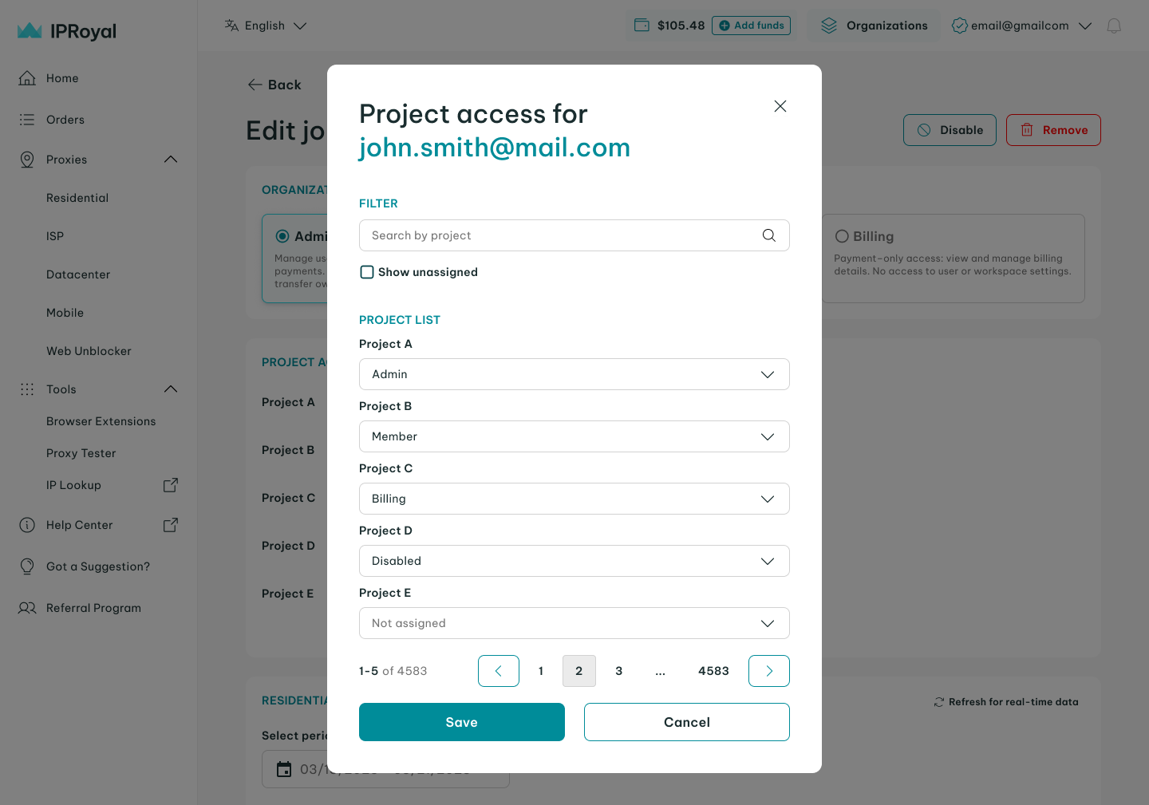Select the Admin role radio button
Viewport: 1149px width, 805px height.
(x=282, y=236)
